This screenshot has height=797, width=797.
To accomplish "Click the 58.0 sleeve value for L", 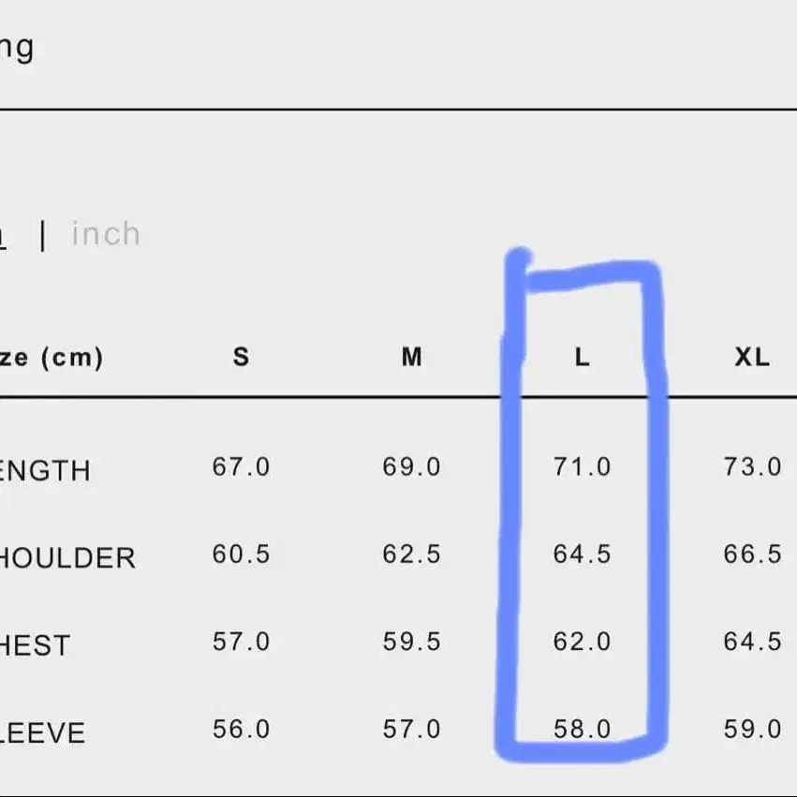I will click(x=582, y=729).
